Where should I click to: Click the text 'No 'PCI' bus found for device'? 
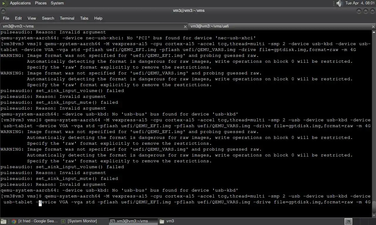pyautogui.click(x=169, y=38)
